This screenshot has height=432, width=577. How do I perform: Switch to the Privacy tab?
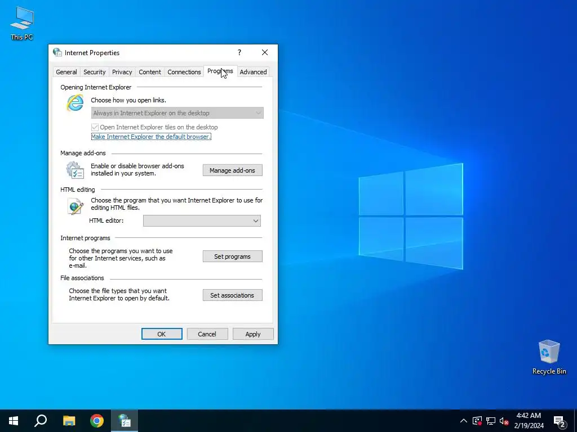(122, 72)
